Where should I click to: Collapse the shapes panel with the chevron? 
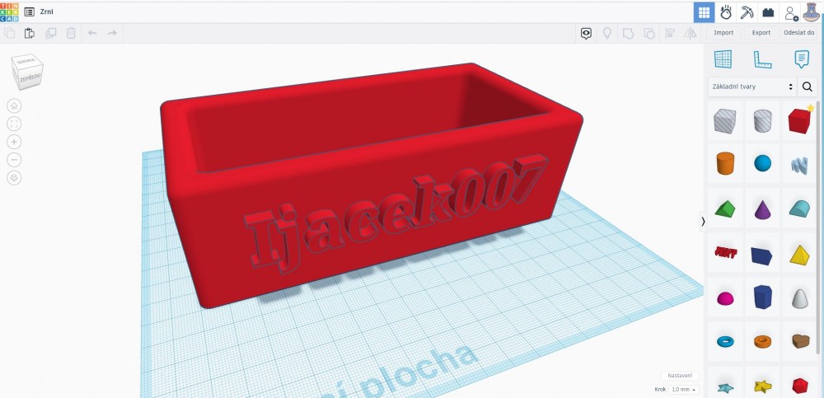tap(702, 221)
